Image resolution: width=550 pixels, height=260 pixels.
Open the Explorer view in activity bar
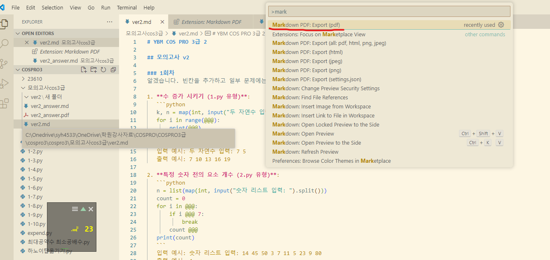pos(4,23)
